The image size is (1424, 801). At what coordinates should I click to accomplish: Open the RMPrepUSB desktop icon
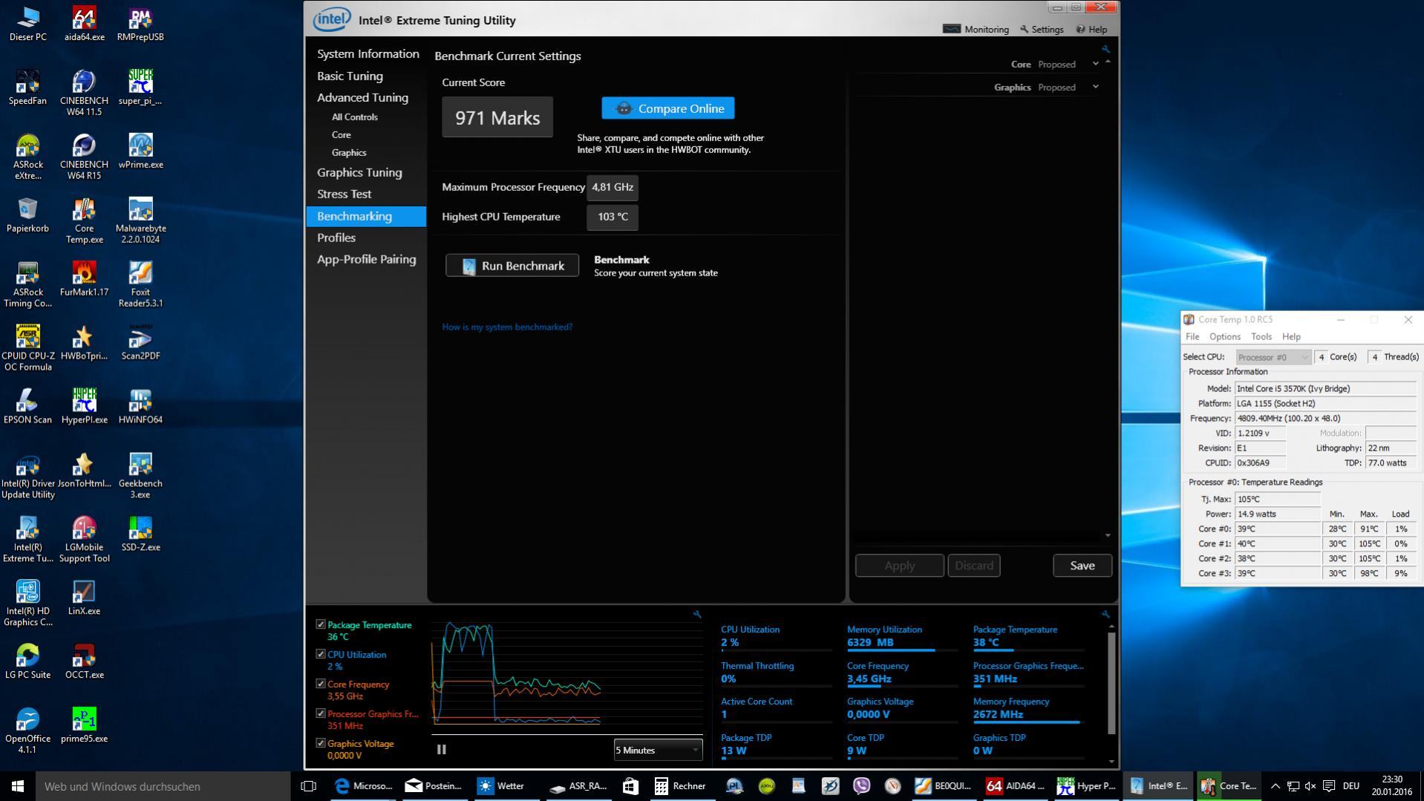coord(140,24)
